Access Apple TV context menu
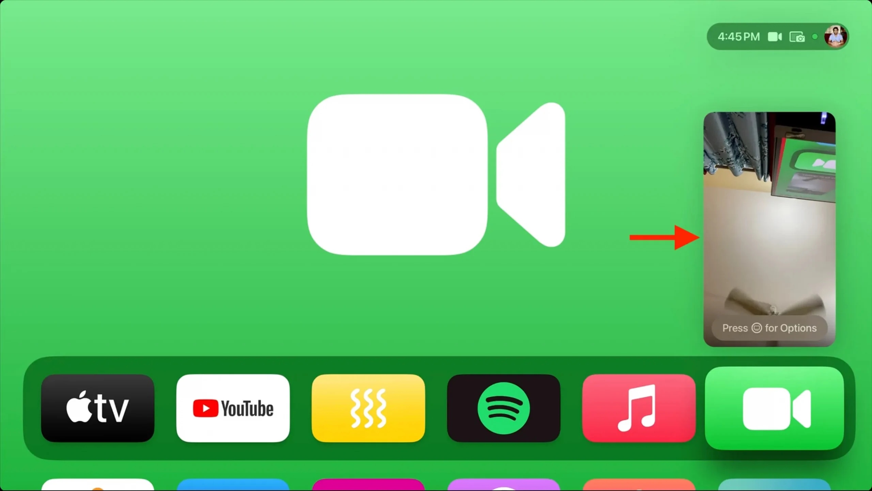Image resolution: width=872 pixels, height=491 pixels. [x=98, y=408]
